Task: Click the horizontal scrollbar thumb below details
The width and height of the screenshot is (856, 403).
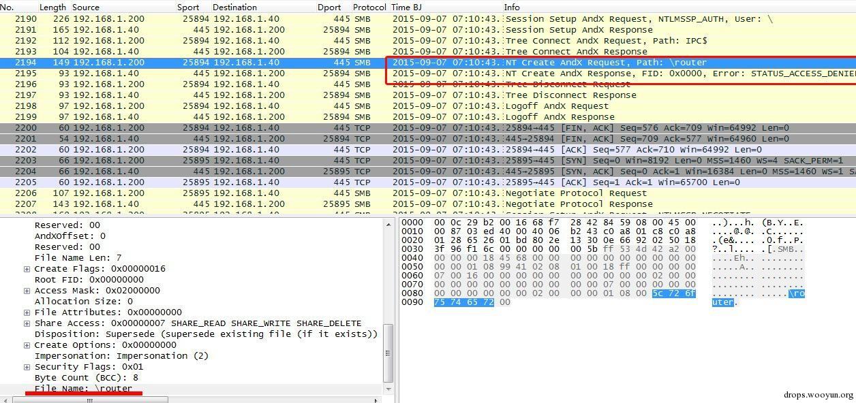Action: (x=90, y=400)
